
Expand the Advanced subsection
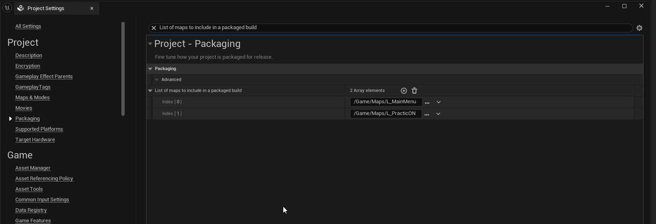point(157,80)
